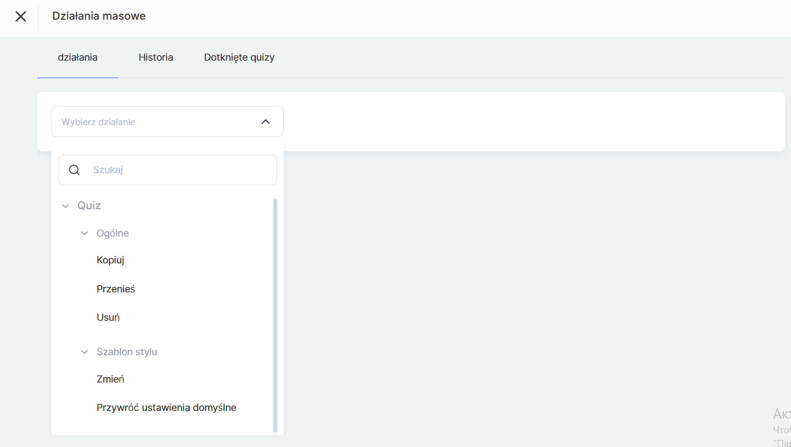Collapse the Quiz group chevron
The image size is (791, 447).
[x=66, y=206]
